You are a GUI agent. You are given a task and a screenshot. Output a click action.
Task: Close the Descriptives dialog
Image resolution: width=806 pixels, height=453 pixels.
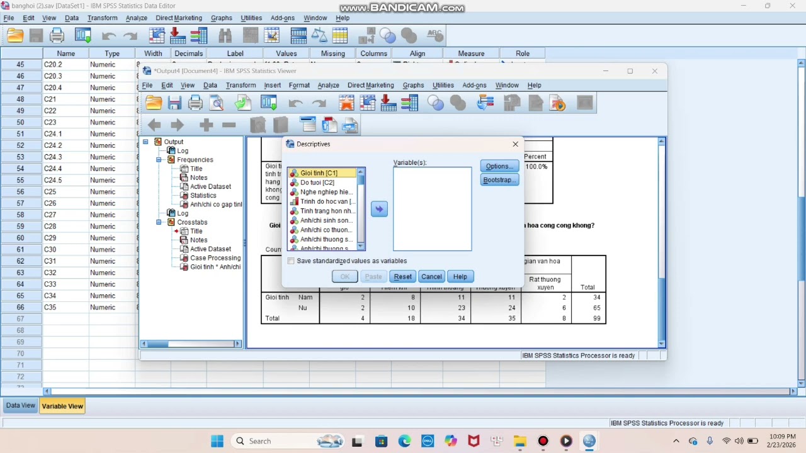pyautogui.click(x=516, y=144)
